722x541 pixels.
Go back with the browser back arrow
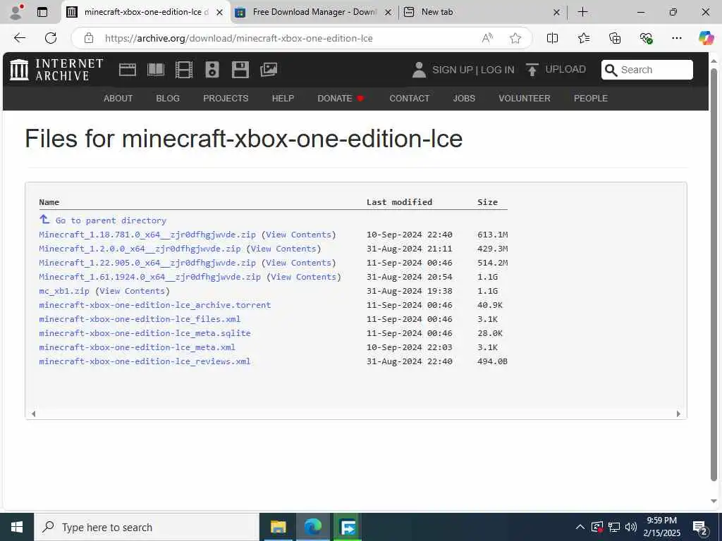point(19,38)
